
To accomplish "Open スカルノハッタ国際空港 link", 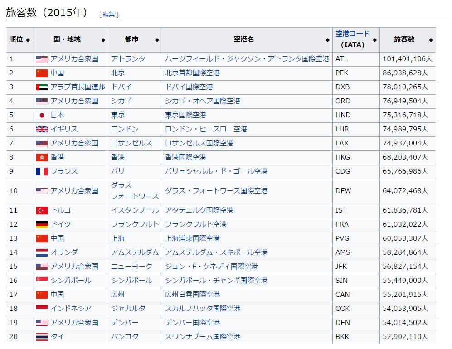I will (202, 308).
